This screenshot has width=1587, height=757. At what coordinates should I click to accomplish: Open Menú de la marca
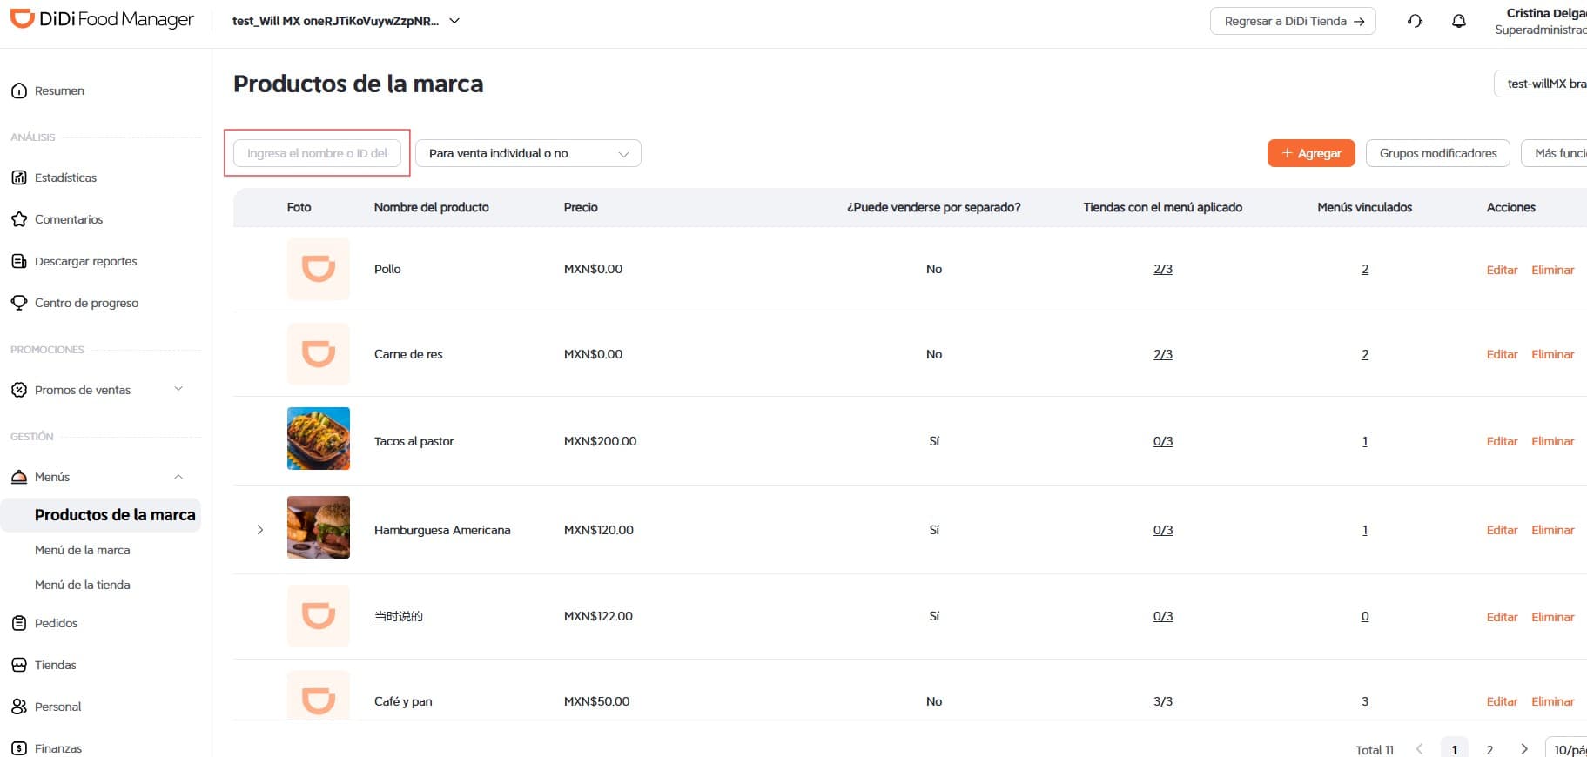pos(83,550)
